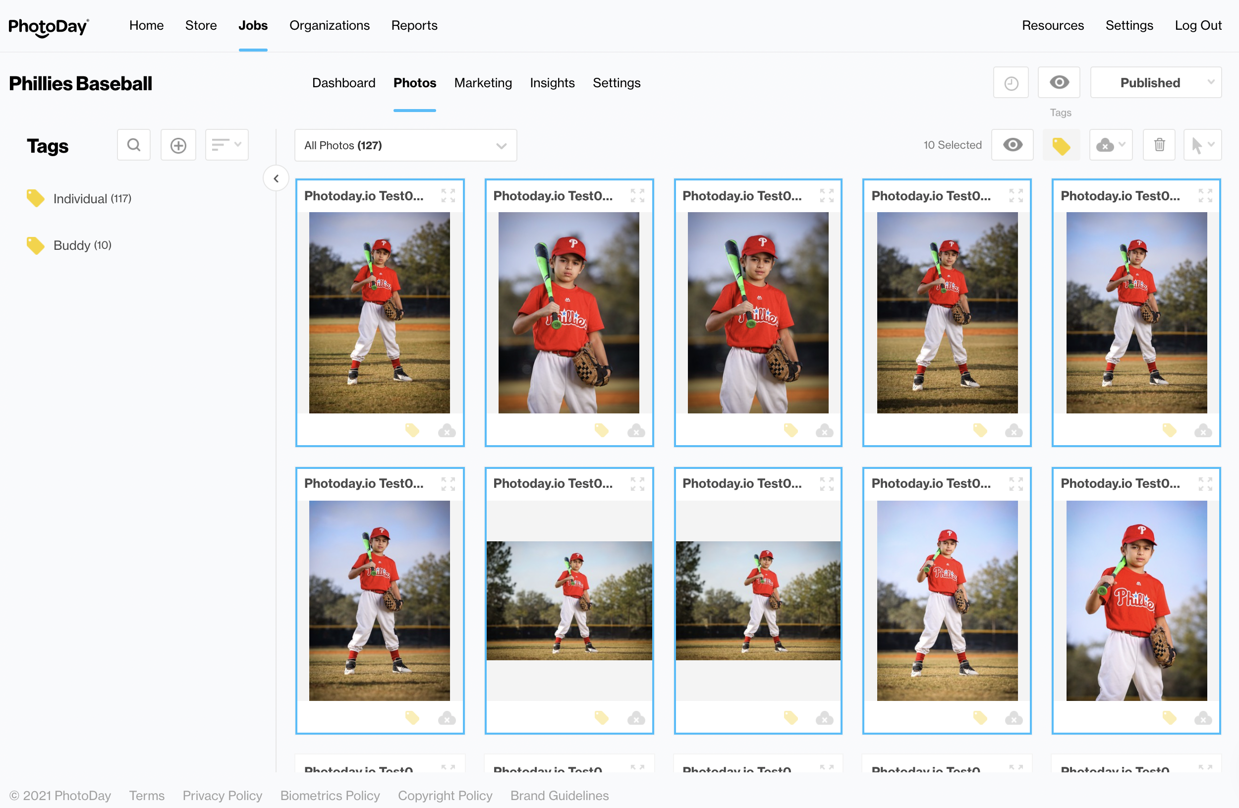Collapse the Tags sidebar panel

pos(276,178)
